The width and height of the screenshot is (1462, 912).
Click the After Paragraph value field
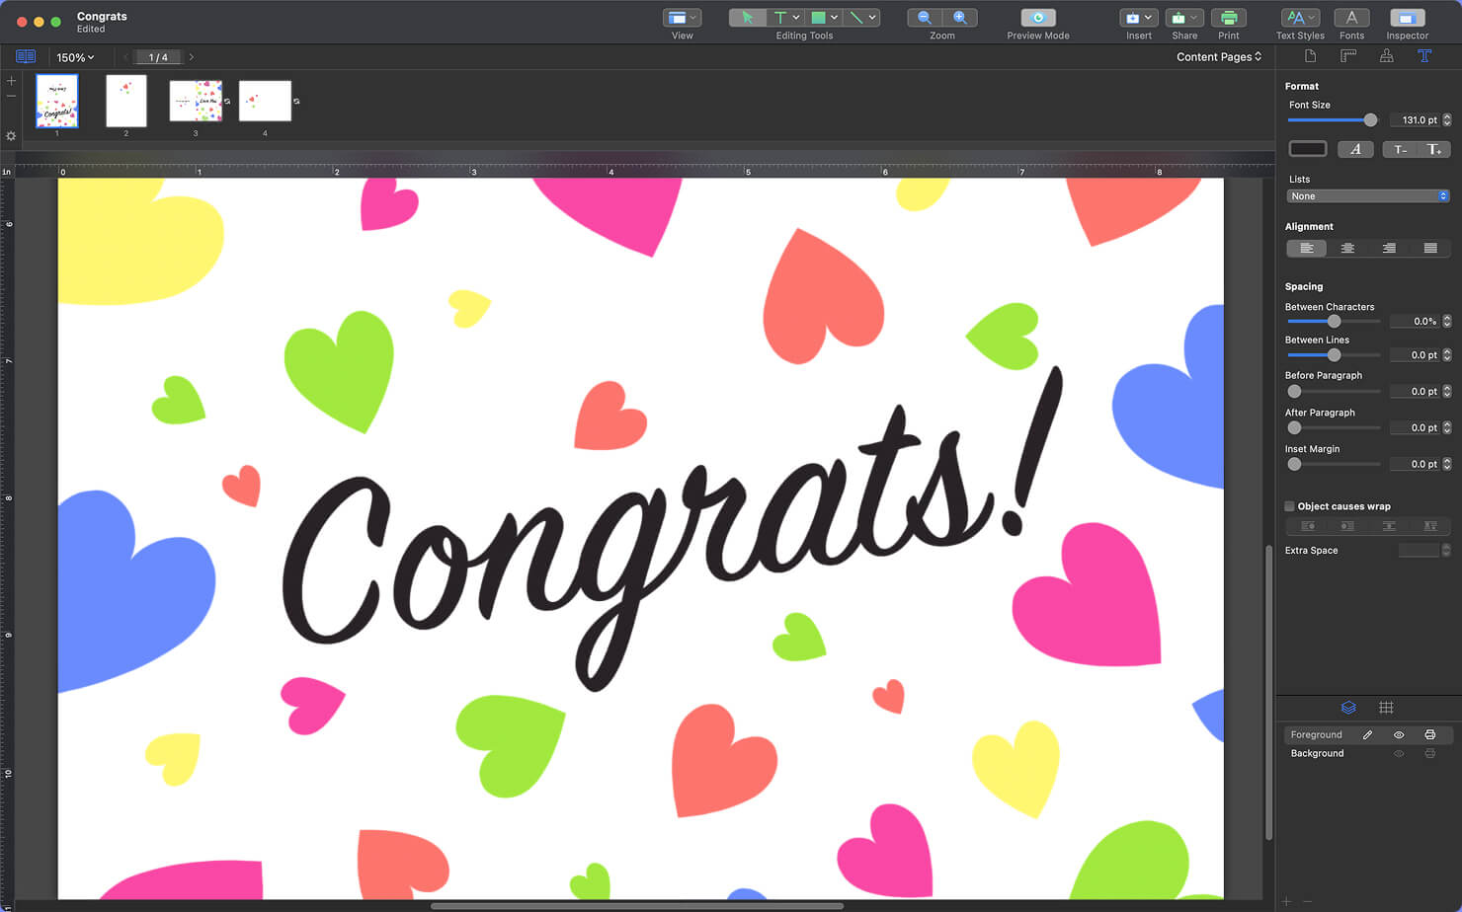(x=1415, y=428)
